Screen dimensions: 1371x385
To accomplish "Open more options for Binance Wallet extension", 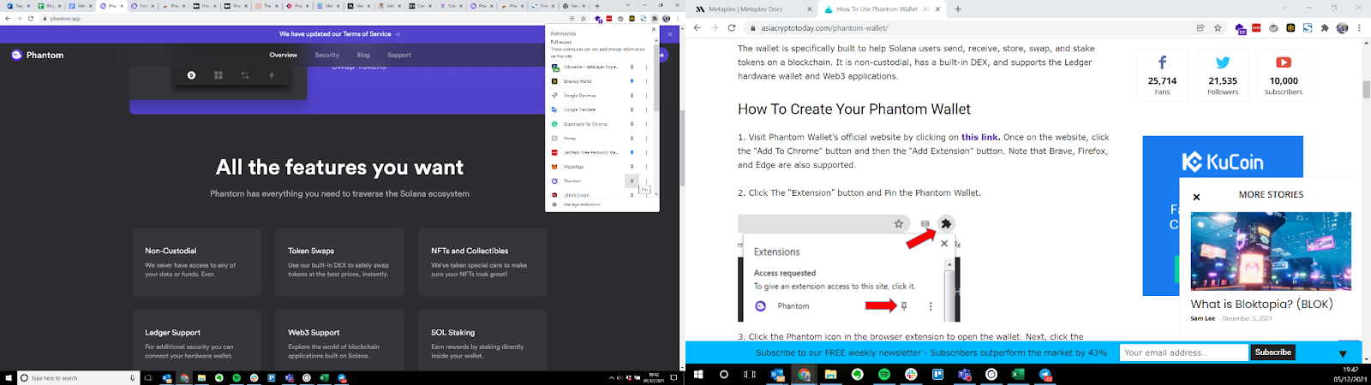I will pyautogui.click(x=646, y=81).
